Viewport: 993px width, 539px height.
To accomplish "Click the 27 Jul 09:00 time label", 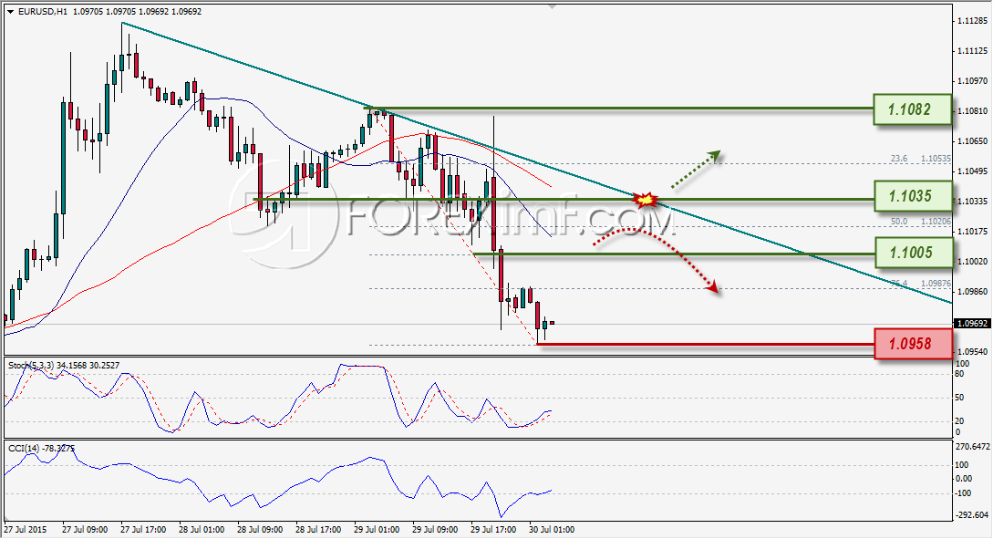I will pyautogui.click(x=85, y=529).
